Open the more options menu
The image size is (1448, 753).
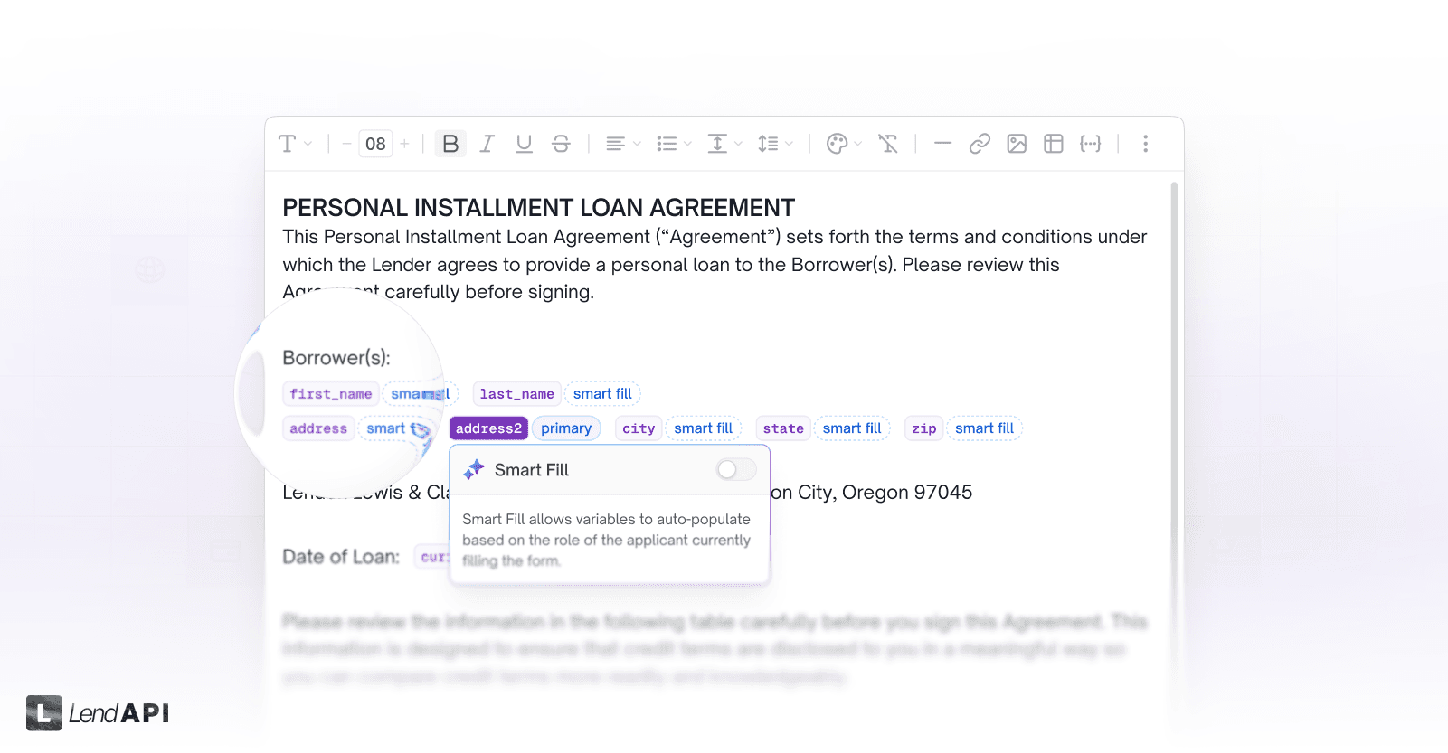click(1145, 144)
